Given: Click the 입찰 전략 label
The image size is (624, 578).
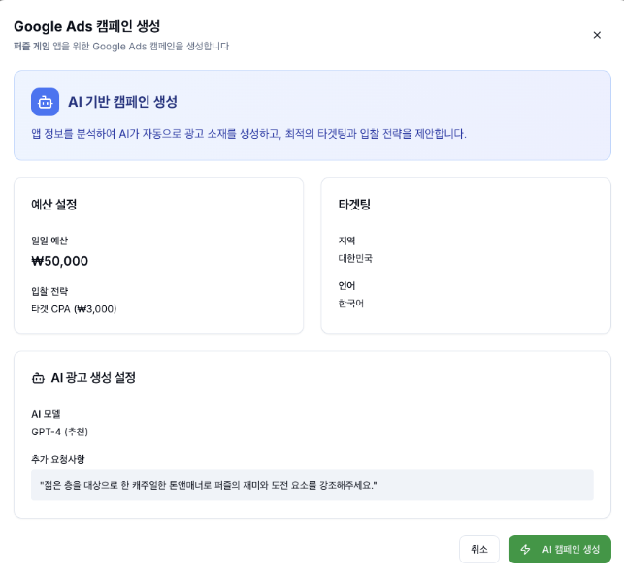Looking at the screenshot, I should pos(49,291).
